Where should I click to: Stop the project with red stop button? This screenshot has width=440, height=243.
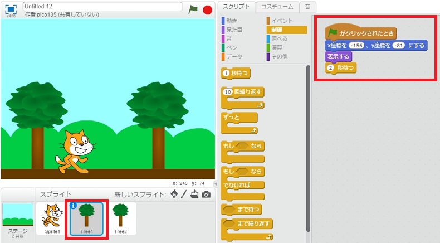[x=207, y=10]
